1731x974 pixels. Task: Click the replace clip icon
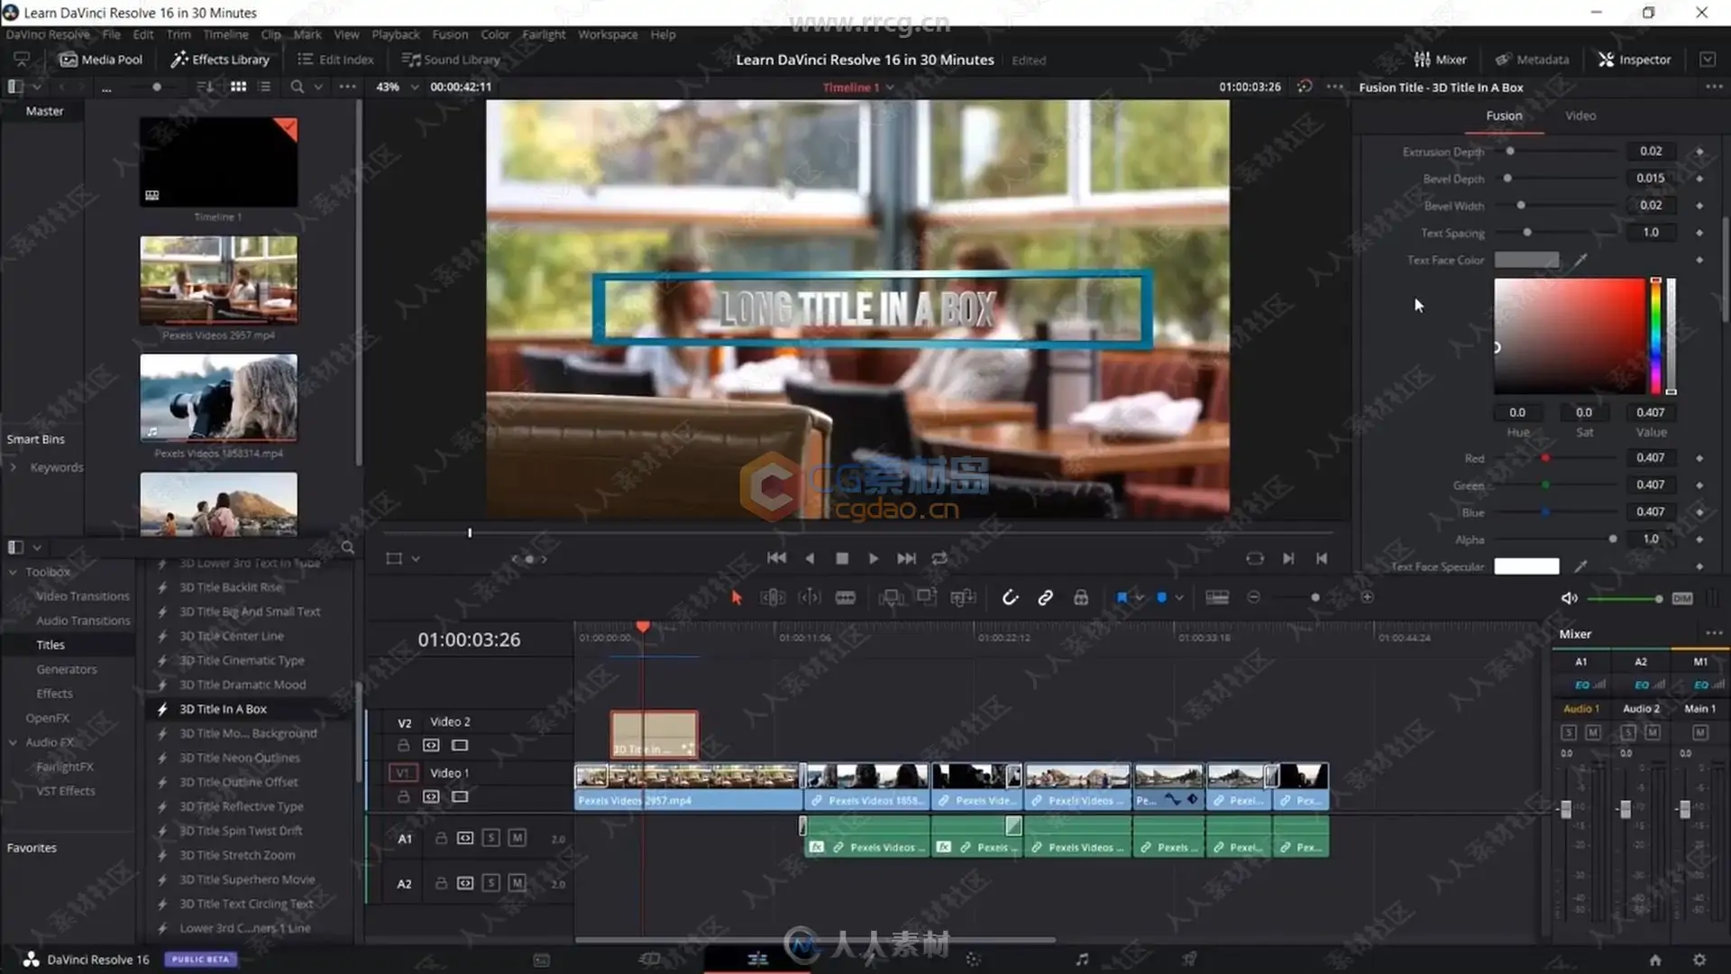963,597
